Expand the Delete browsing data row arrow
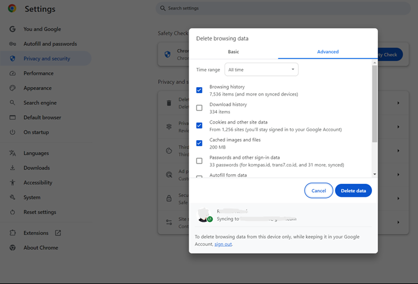Image resolution: width=418 pixels, height=284 pixels. click(398, 103)
